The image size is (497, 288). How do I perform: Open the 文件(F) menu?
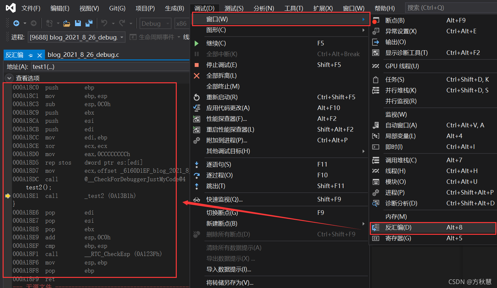pyautogui.click(x=31, y=8)
